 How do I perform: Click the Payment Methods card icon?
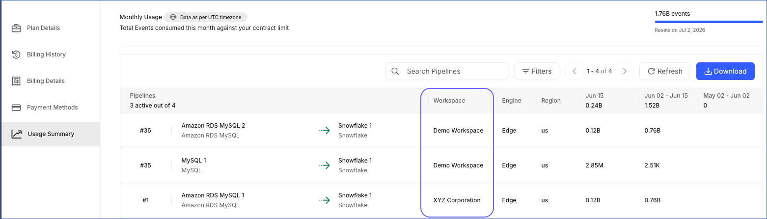(x=16, y=108)
